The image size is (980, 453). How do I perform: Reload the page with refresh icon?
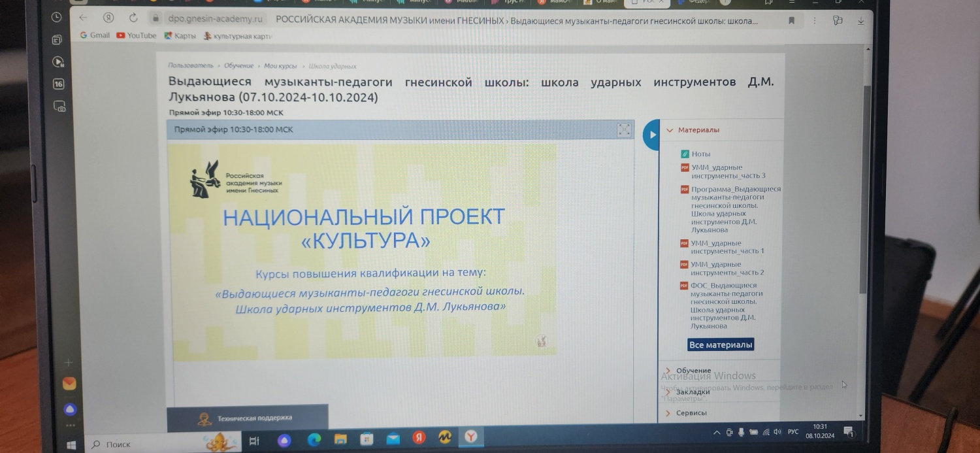click(133, 19)
